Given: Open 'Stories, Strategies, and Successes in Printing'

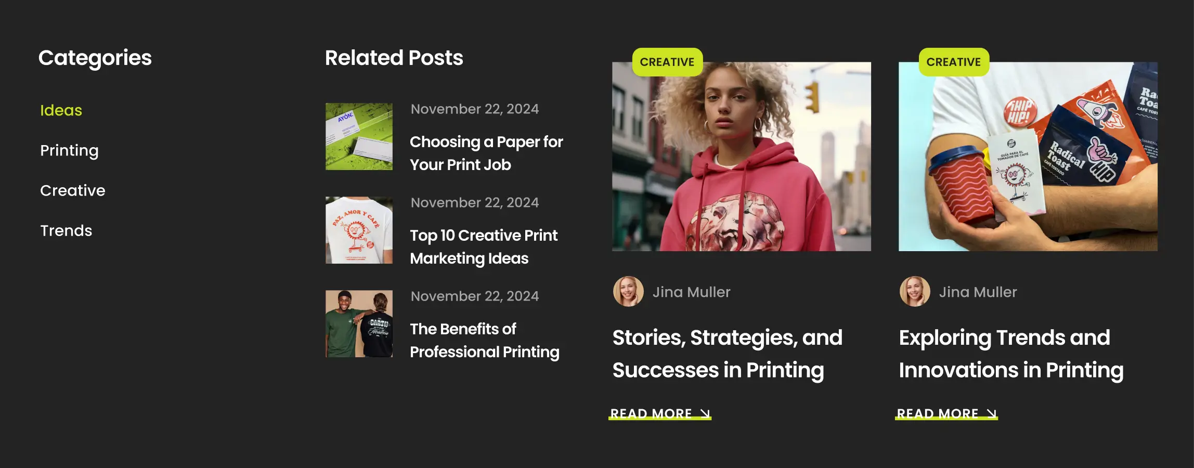Looking at the screenshot, I should pos(727,354).
